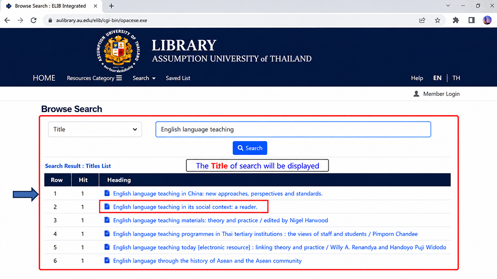
Task: Go back to the previous browser page
Action: [x=7, y=20]
